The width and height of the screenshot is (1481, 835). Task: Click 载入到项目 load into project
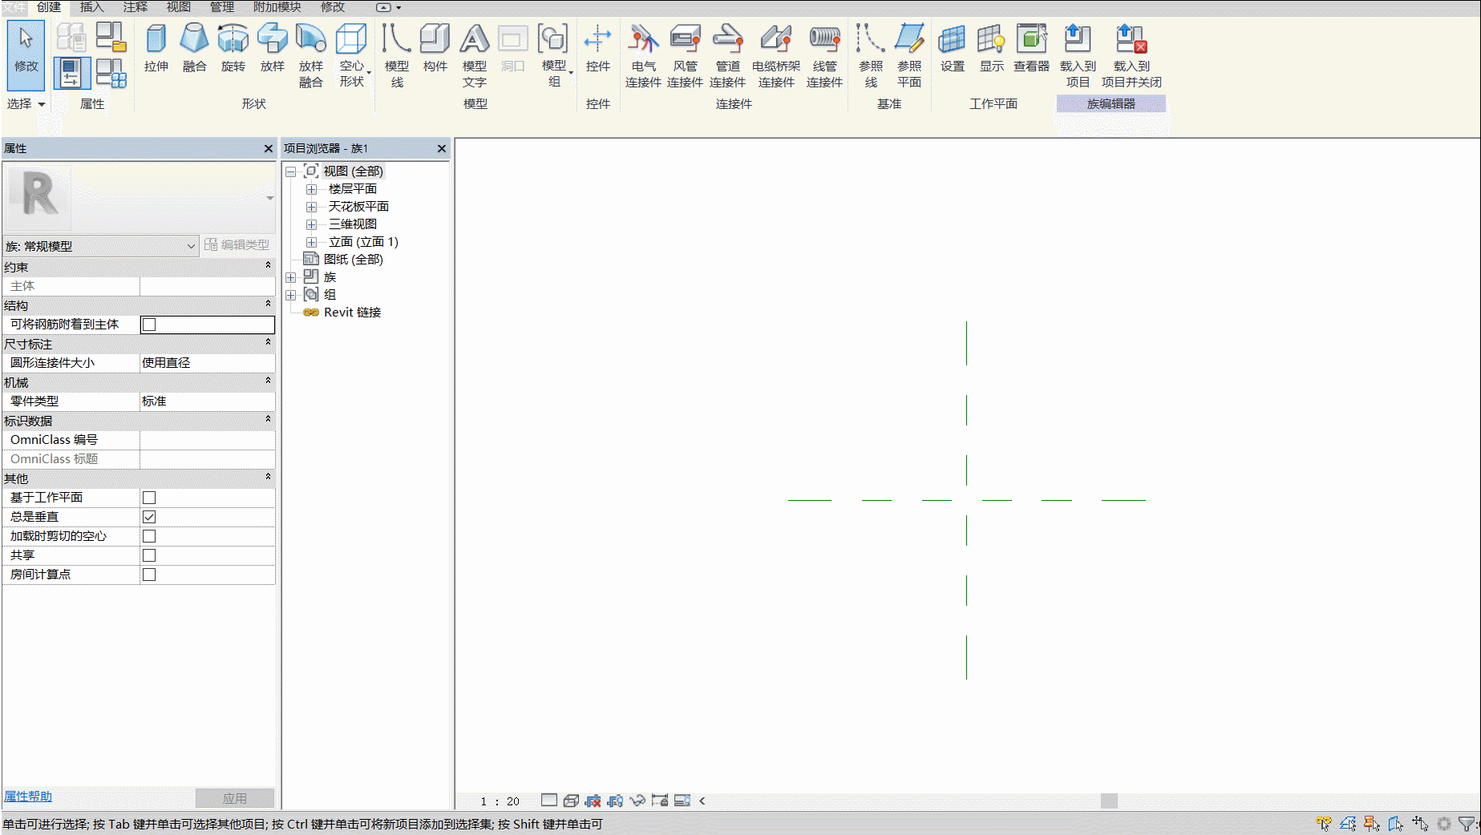coord(1078,54)
